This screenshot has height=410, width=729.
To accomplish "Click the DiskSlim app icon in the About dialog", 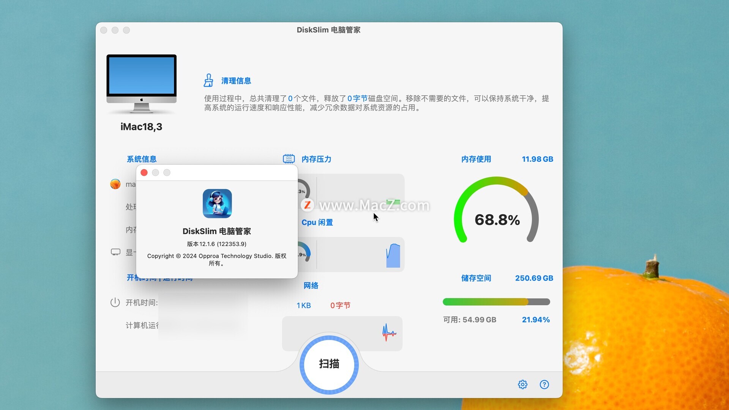I will (x=217, y=203).
